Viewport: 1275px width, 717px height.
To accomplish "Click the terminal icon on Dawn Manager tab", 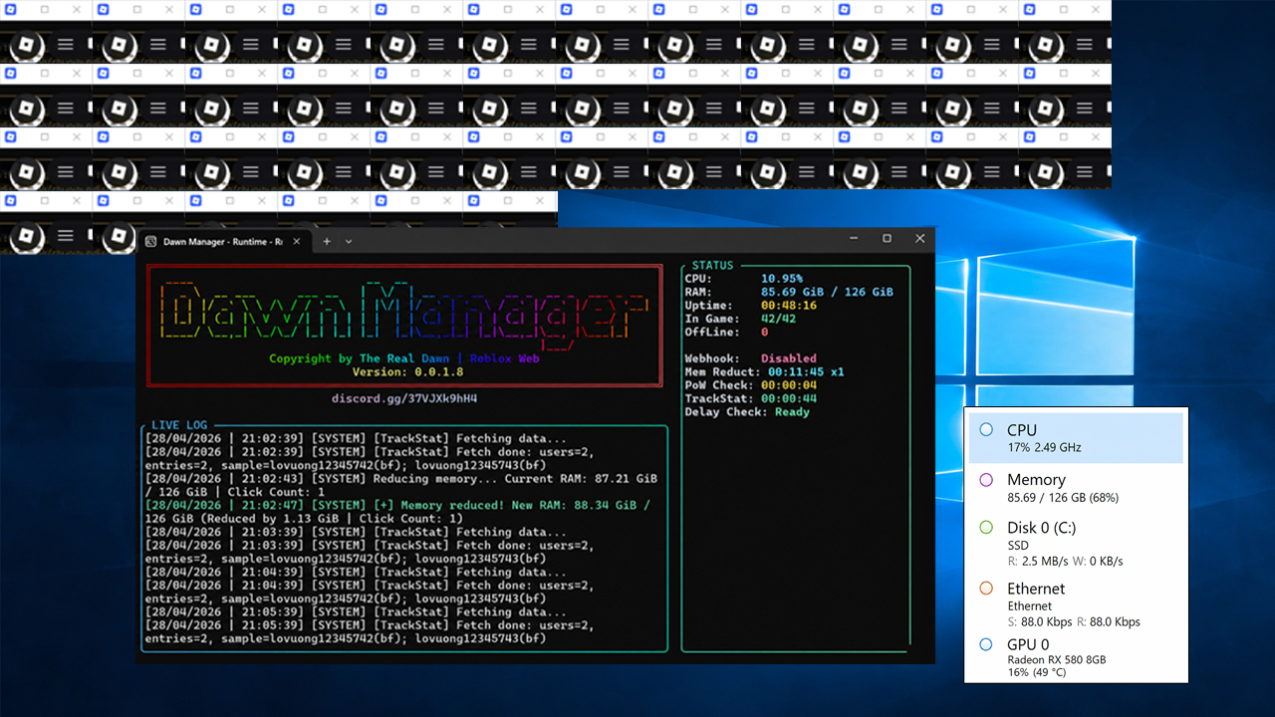I will click(x=150, y=241).
